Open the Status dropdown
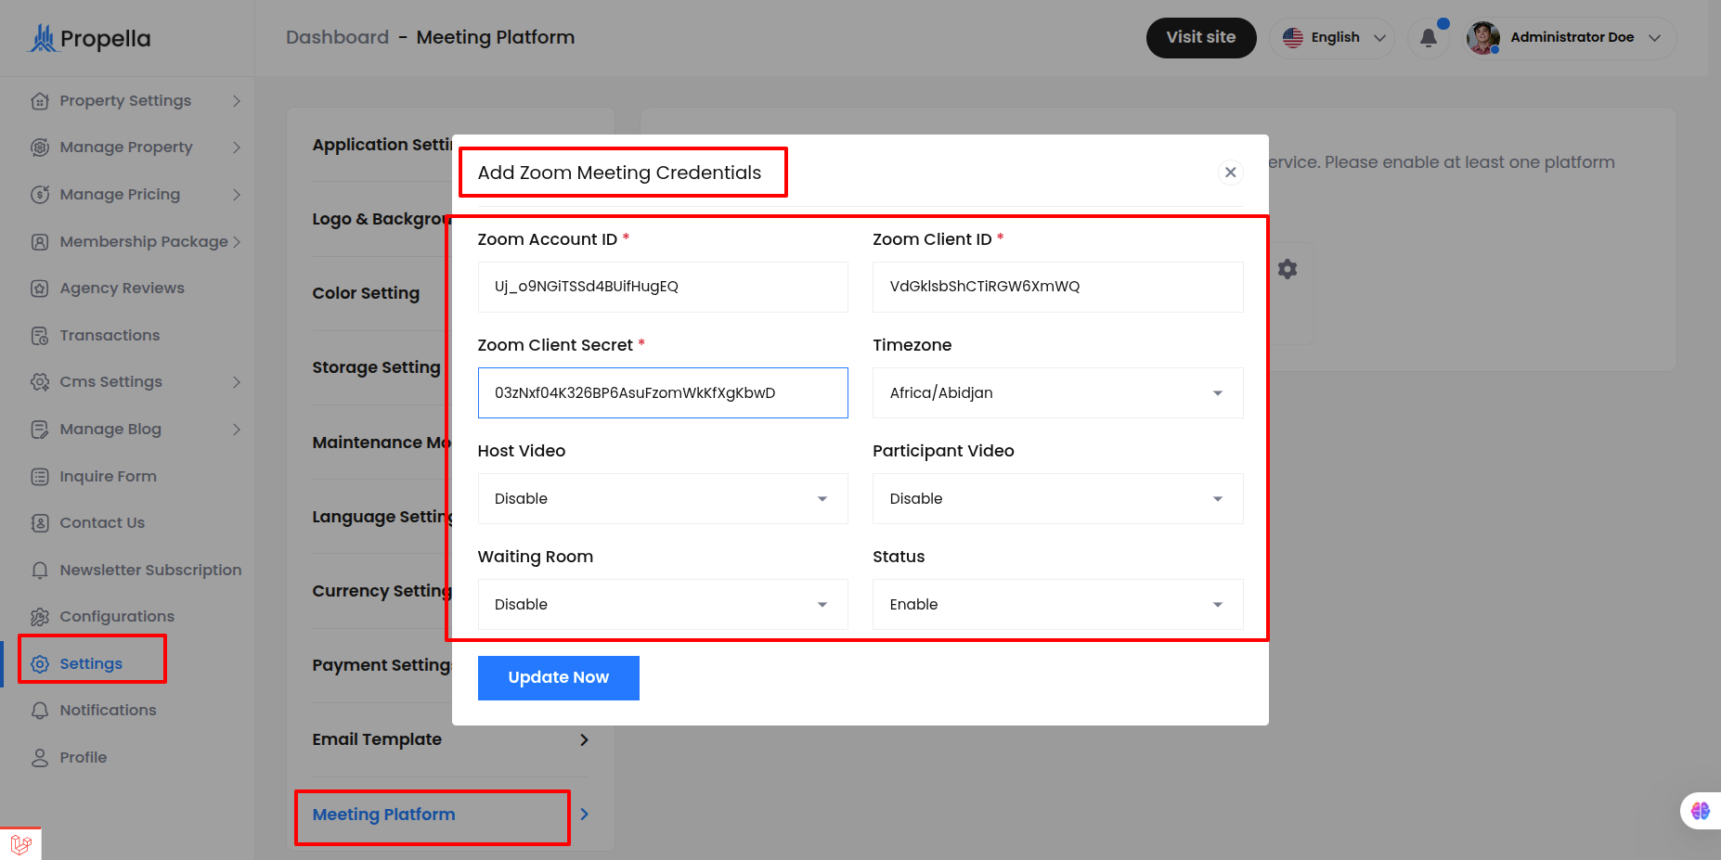The height and width of the screenshot is (860, 1721). 1057,604
